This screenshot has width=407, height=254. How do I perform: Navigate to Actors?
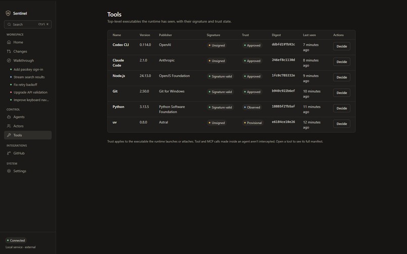tap(28, 126)
